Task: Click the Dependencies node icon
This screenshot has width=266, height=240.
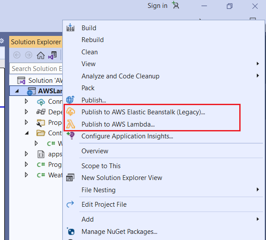Action: 41,112
